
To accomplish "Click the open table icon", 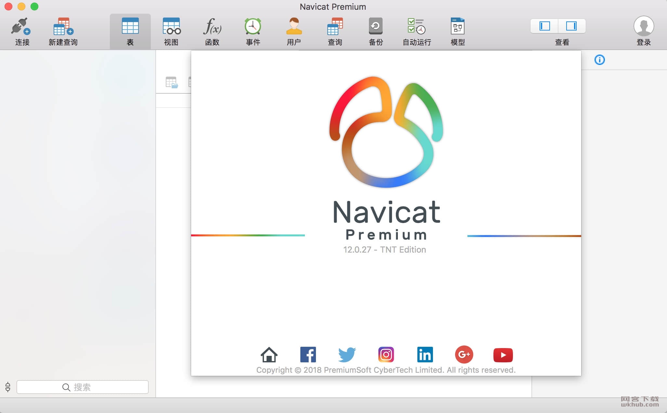I will point(172,82).
